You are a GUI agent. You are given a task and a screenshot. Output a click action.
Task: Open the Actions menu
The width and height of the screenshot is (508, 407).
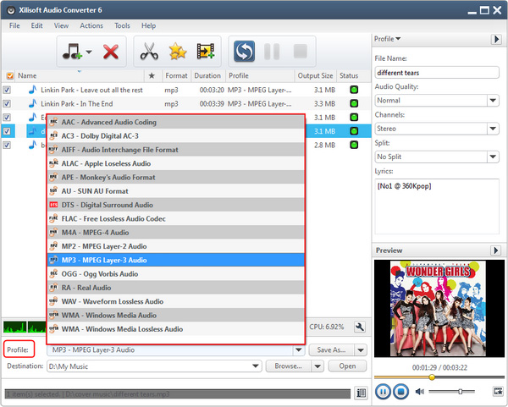click(91, 26)
